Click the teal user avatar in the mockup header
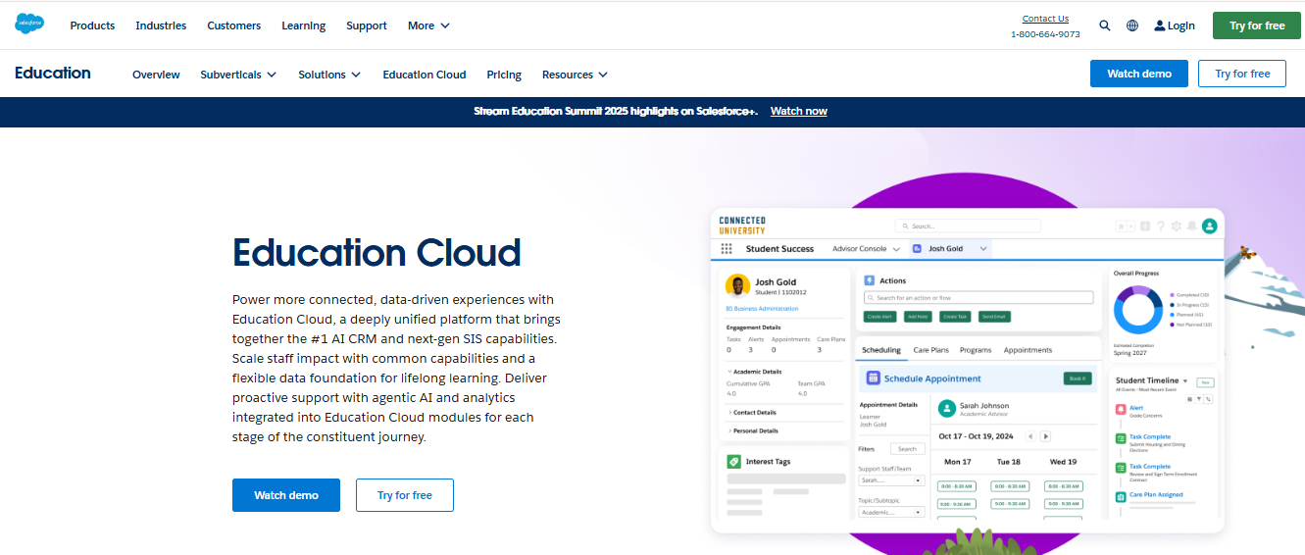1305x555 pixels. [x=1209, y=226]
